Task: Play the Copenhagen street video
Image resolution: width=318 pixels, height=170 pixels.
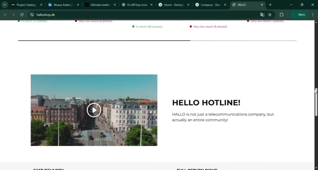Action: click(94, 110)
